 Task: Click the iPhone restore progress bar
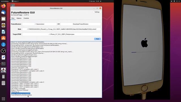tap(144, 52)
